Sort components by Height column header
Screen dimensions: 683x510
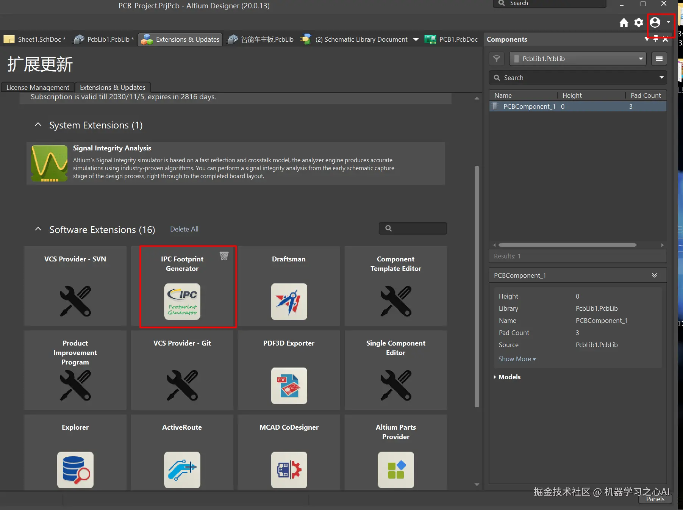click(572, 95)
